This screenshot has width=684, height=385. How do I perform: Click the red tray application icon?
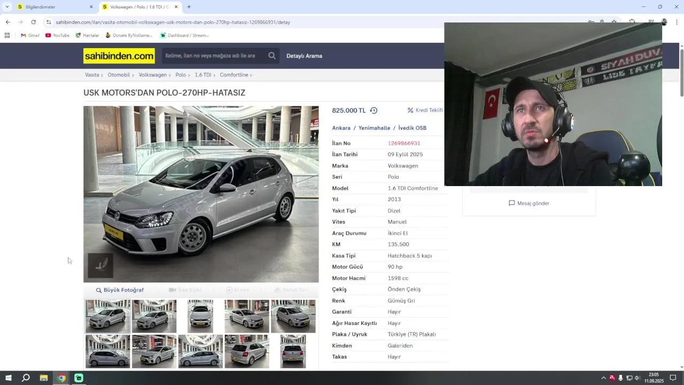pyautogui.click(x=612, y=378)
